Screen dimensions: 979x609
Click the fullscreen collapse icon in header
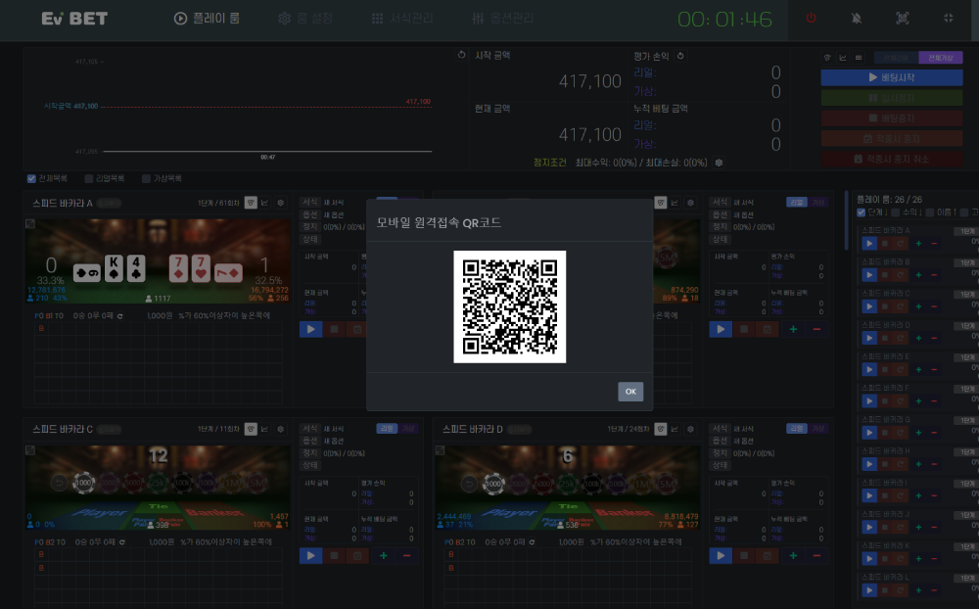point(949,19)
